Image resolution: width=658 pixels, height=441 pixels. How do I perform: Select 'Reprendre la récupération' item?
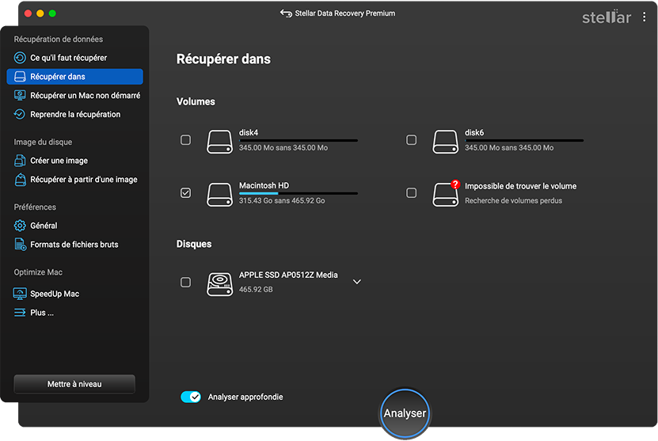(x=74, y=114)
